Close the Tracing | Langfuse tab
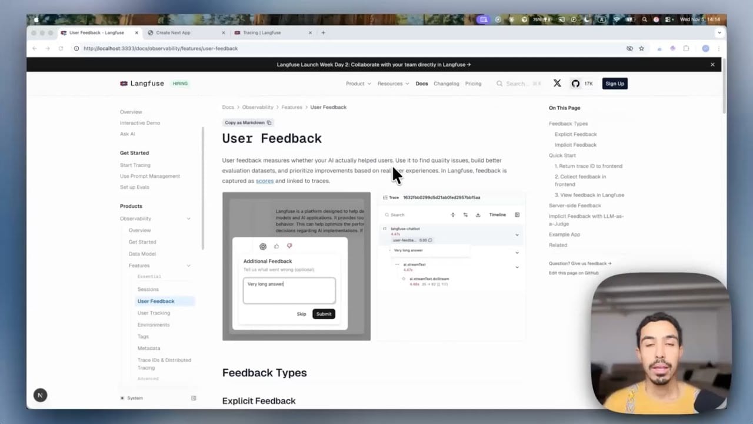Image resolution: width=753 pixels, height=424 pixels. pos(310,32)
